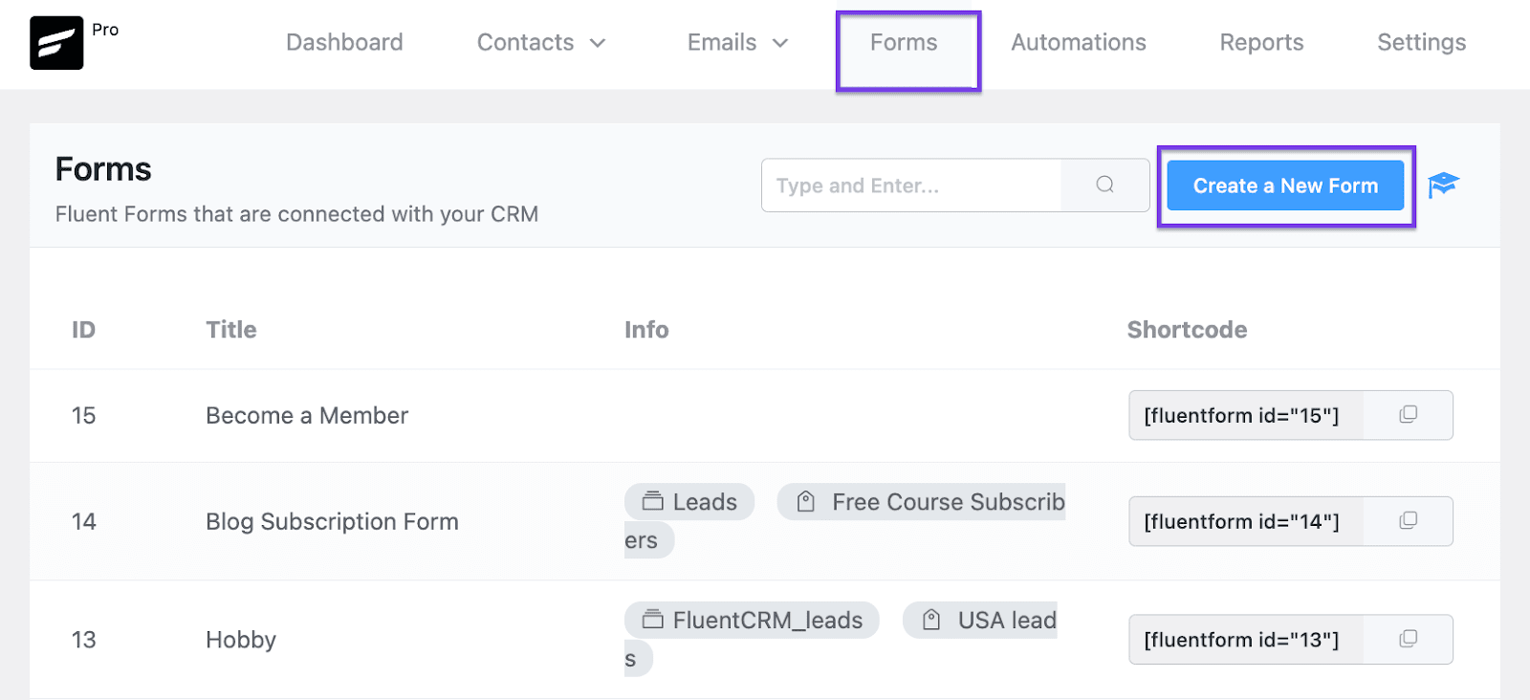
Task: Open the Dashboard tab
Action: click(x=344, y=43)
